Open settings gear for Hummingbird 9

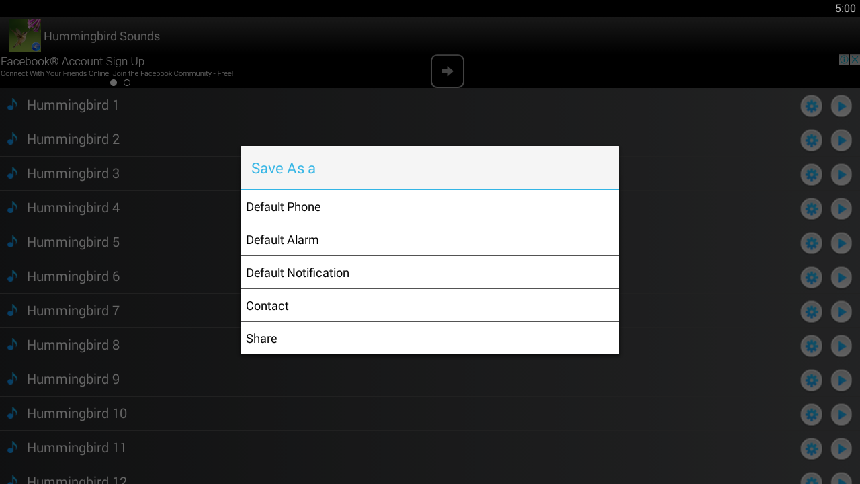pyautogui.click(x=812, y=380)
